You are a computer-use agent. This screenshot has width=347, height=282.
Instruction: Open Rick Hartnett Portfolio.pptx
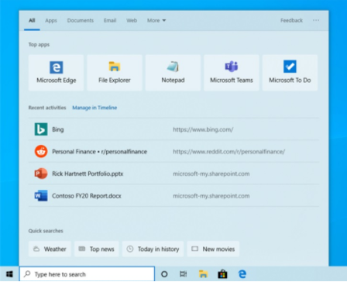[x=88, y=174]
